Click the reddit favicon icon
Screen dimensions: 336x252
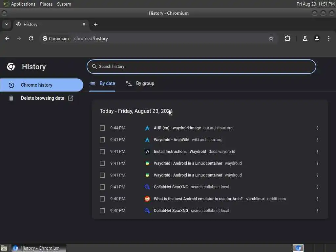pos(147,199)
